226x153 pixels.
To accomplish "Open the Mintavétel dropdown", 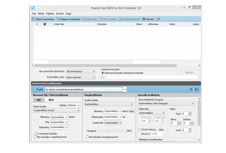I will (113, 117).
